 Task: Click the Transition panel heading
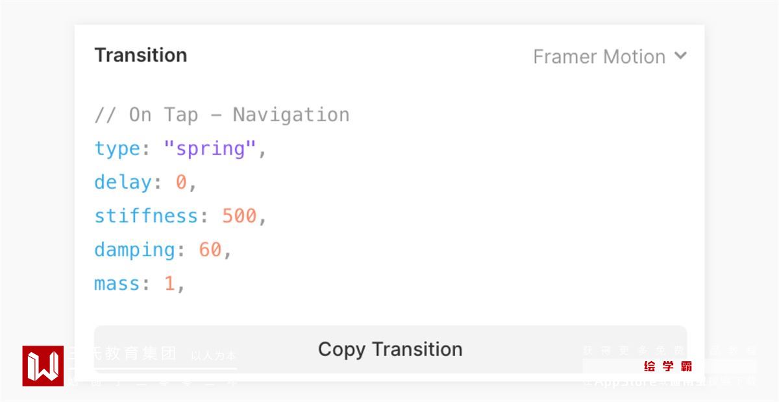(141, 55)
